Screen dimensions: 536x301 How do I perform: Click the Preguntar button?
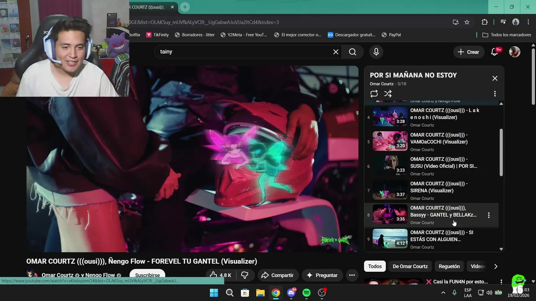point(322,275)
